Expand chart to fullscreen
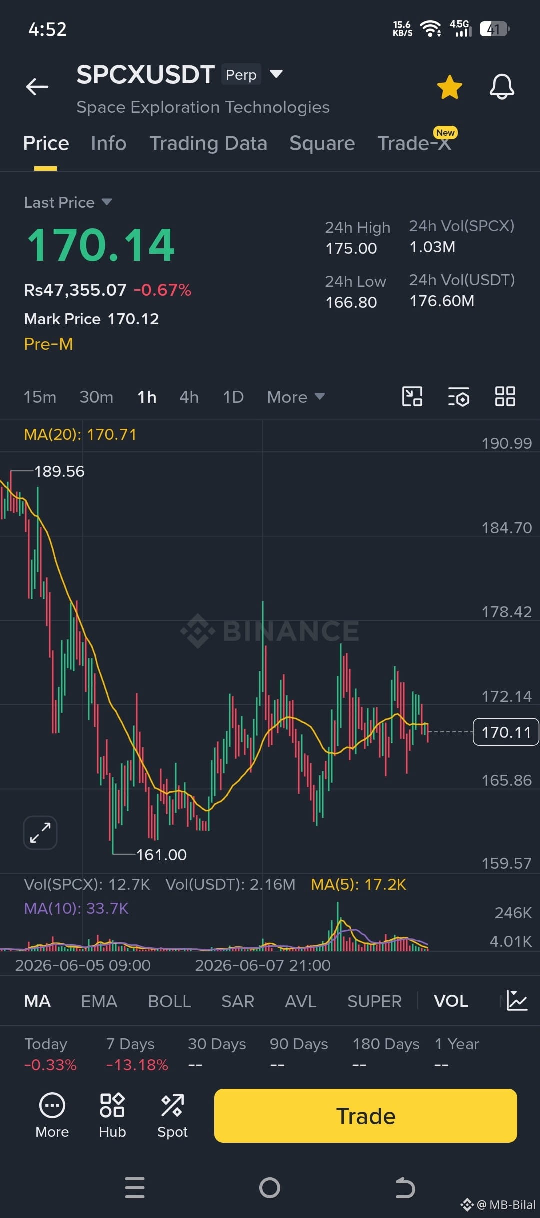 point(40,833)
